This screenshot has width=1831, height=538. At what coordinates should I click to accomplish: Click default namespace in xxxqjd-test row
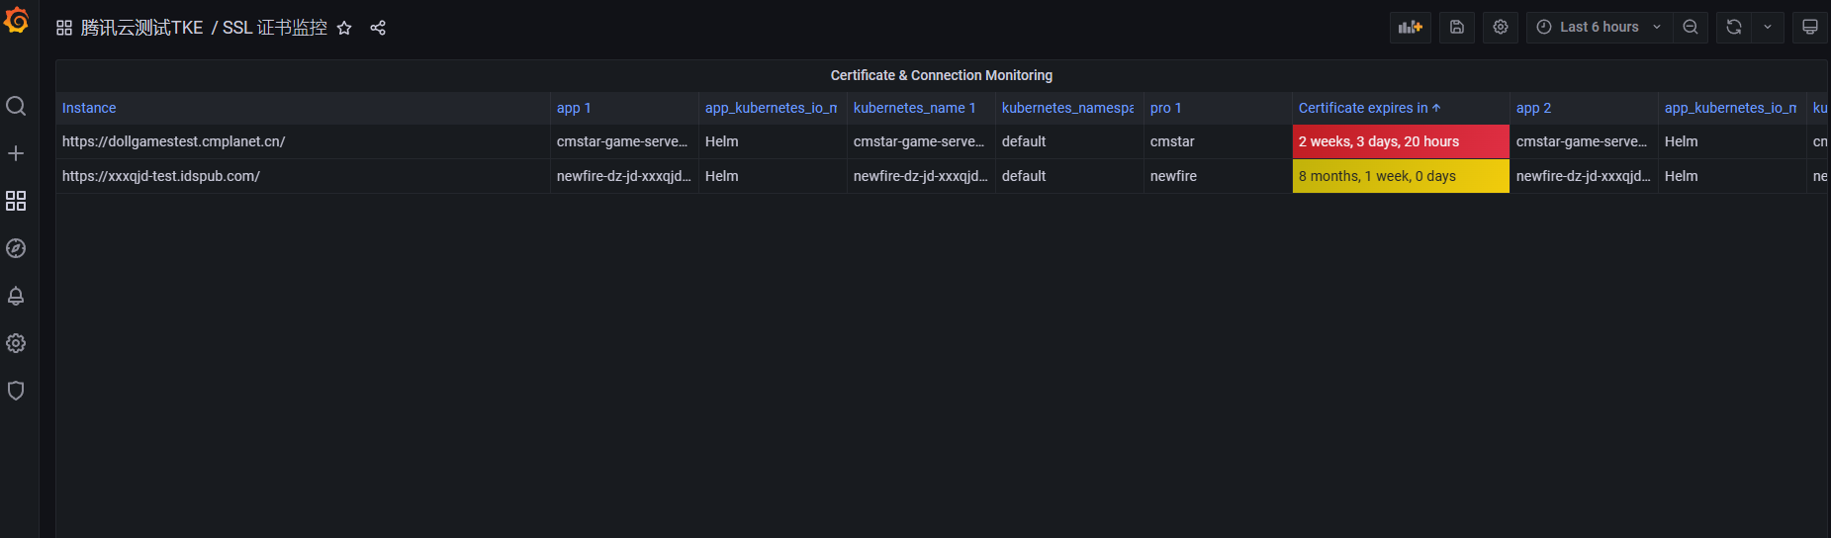[1069, 176]
